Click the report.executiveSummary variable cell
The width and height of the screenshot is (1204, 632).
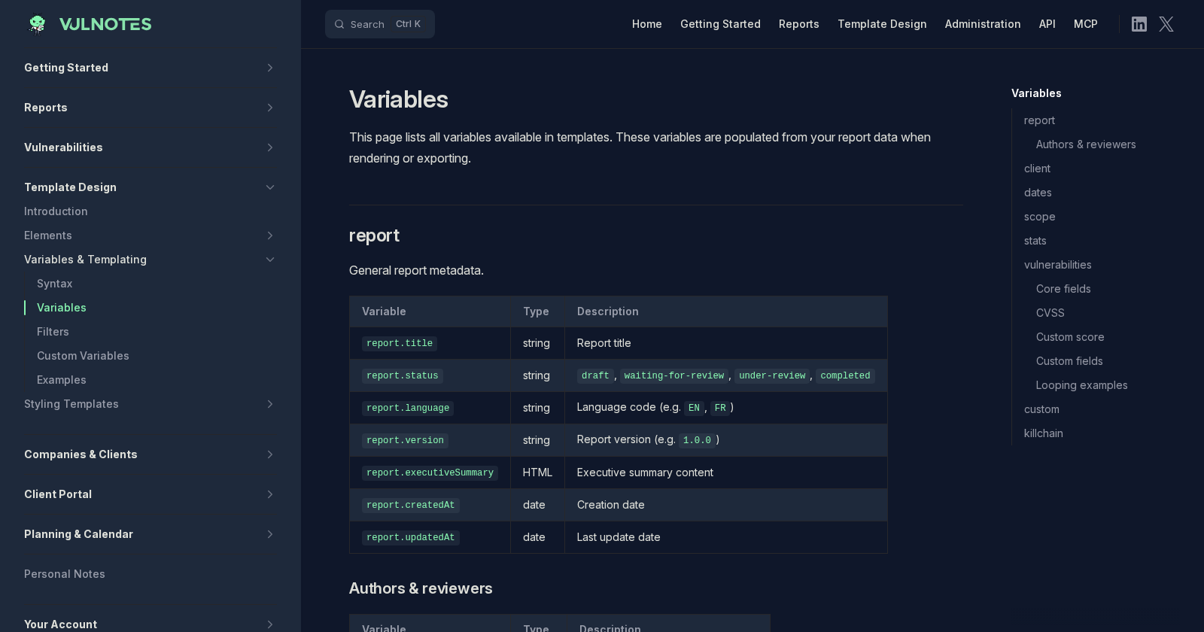[x=430, y=472]
